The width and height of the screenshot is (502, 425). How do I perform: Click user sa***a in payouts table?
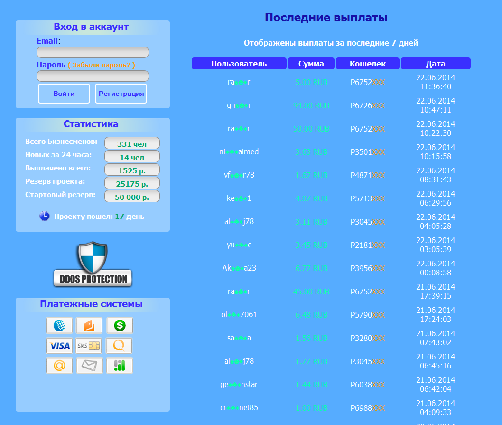[x=239, y=338]
